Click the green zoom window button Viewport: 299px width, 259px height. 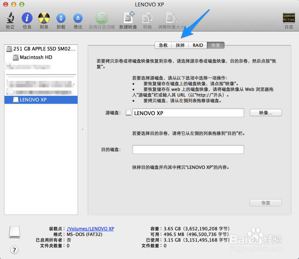[22, 4]
